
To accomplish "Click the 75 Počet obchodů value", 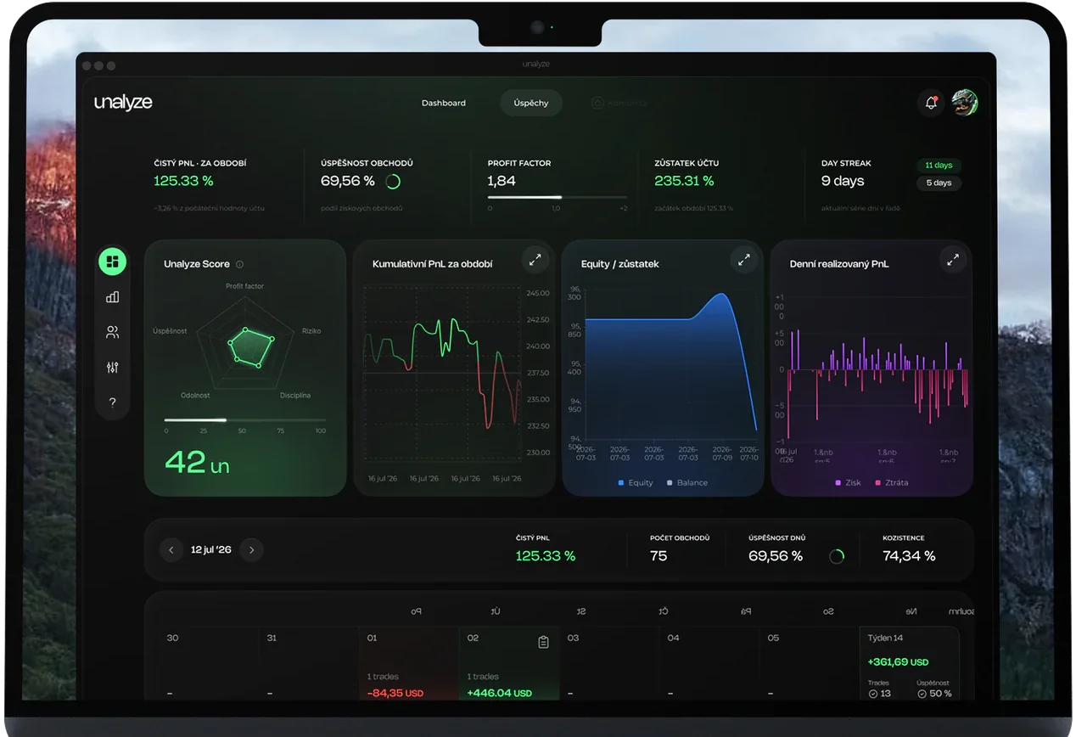I will (658, 556).
